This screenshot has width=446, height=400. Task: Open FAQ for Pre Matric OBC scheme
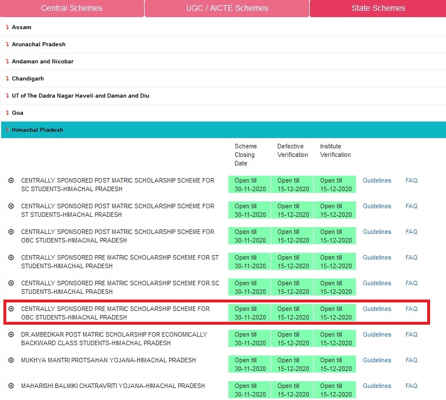(x=411, y=309)
